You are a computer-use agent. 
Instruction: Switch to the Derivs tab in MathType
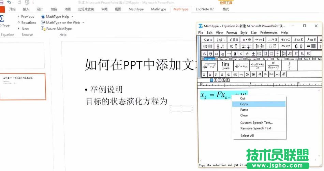pyautogui.click(x=223, y=59)
